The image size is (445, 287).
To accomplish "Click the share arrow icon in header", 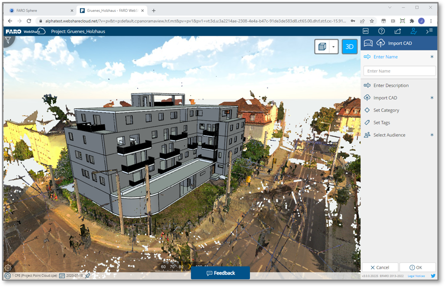I will click(x=397, y=31).
